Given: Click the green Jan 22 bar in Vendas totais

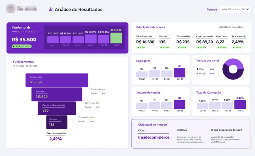Looking at the screenshot, I should point(116,38).
